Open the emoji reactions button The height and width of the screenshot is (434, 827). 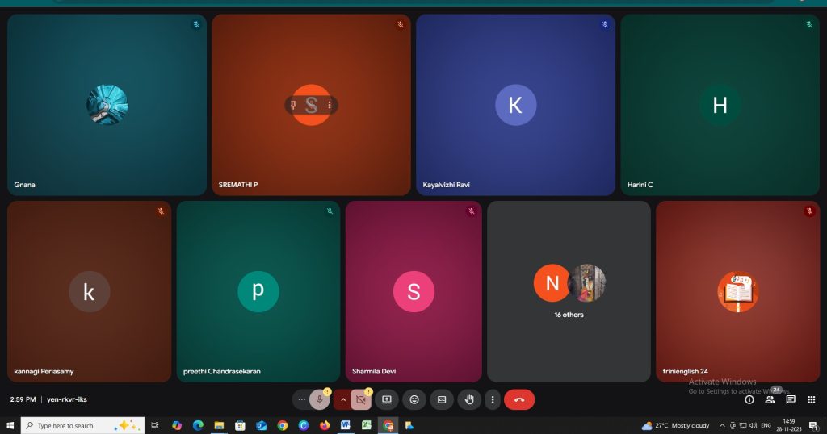pyautogui.click(x=414, y=399)
